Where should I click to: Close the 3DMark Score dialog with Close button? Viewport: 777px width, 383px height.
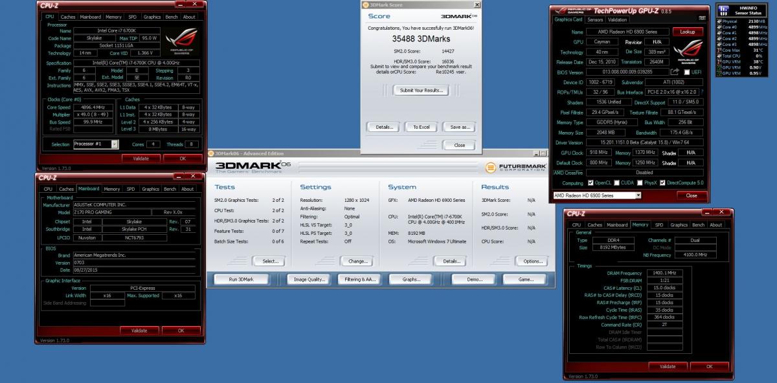pos(460,145)
